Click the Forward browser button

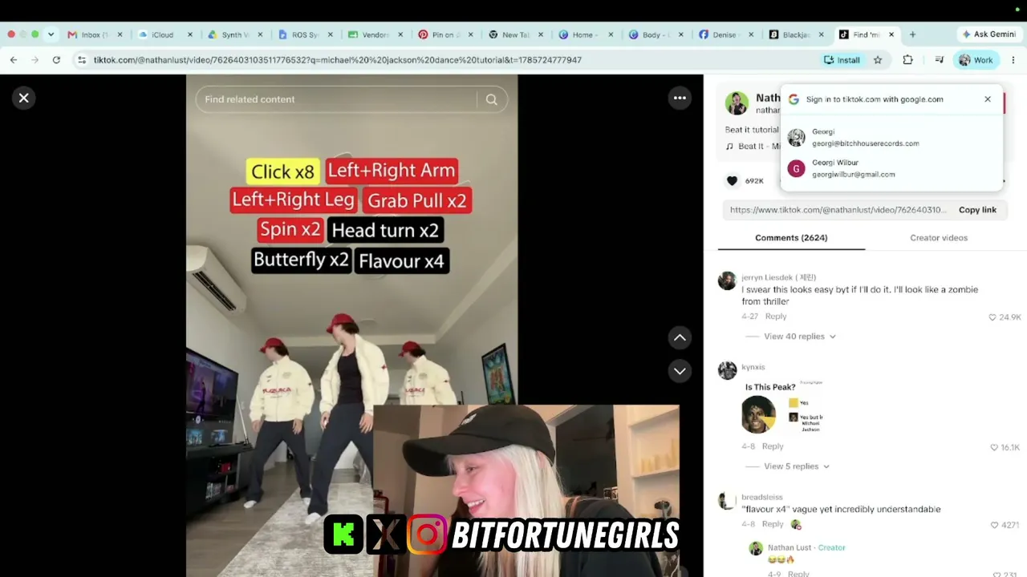click(x=35, y=60)
